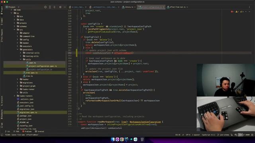
Task: Open Finder from the macOS dock
Action: pyautogui.click(x=113, y=139)
